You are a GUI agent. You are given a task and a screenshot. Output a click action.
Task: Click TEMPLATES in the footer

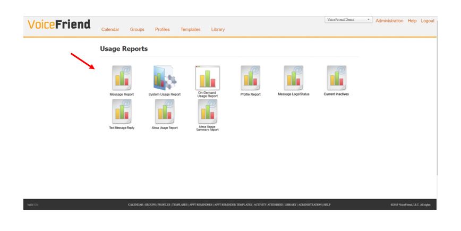tap(180, 204)
